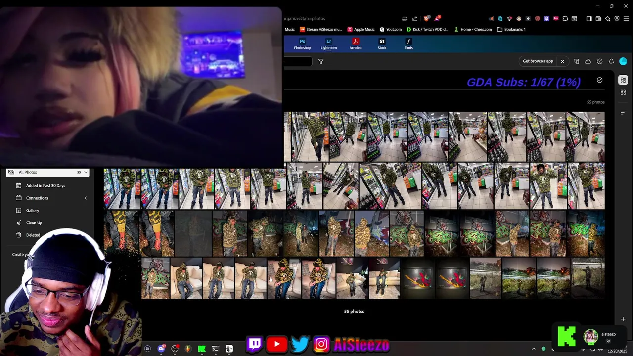Open the Acrobat app shortcut

355,44
